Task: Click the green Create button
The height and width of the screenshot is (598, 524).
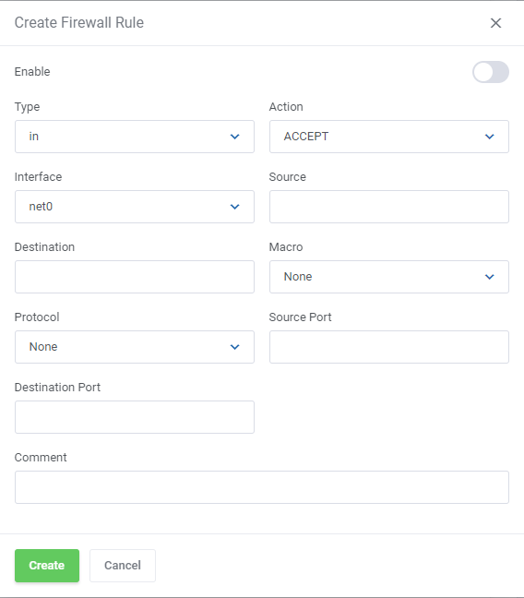Action: [x=47, y=566]
